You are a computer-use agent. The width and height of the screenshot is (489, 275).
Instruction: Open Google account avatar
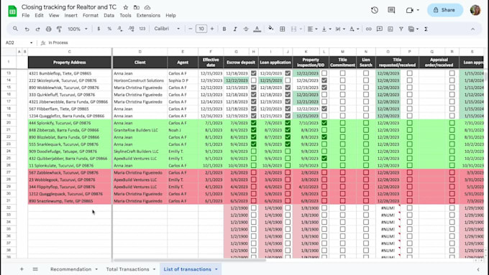coord(475,10)
